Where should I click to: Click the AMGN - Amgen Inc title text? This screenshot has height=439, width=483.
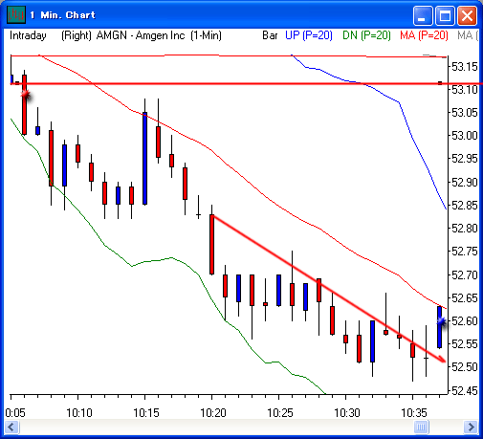141,35
